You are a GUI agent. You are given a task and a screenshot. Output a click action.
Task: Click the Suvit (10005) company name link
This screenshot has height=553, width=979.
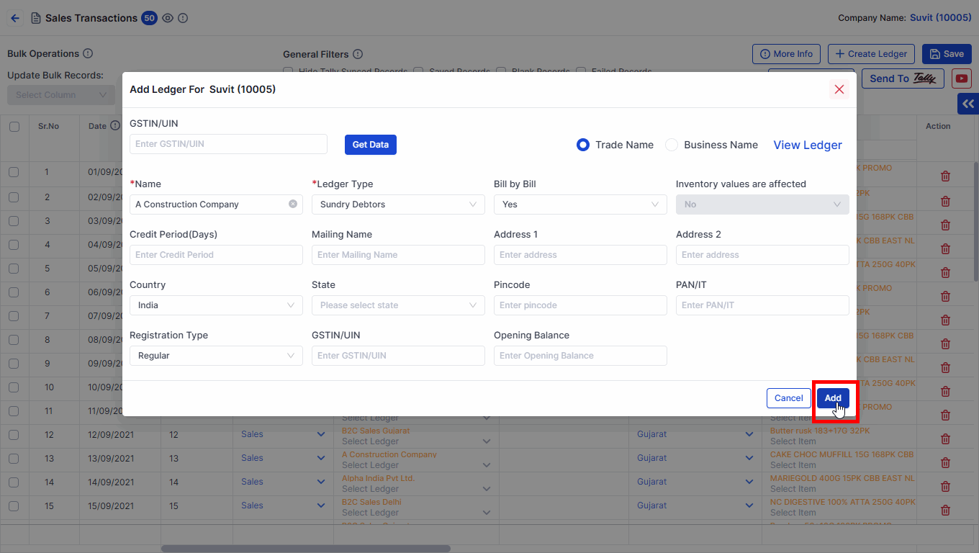pos(940,17)
